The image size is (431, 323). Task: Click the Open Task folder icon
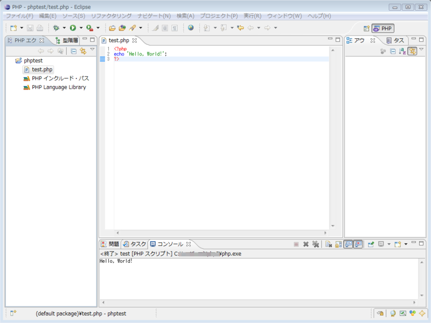pyautogui.click(x=122, y=28)
